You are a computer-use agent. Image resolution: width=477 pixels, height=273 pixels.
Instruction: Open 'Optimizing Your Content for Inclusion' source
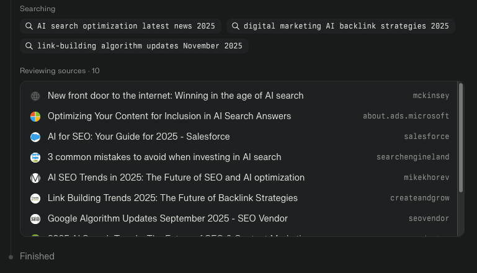click(169, 117)
